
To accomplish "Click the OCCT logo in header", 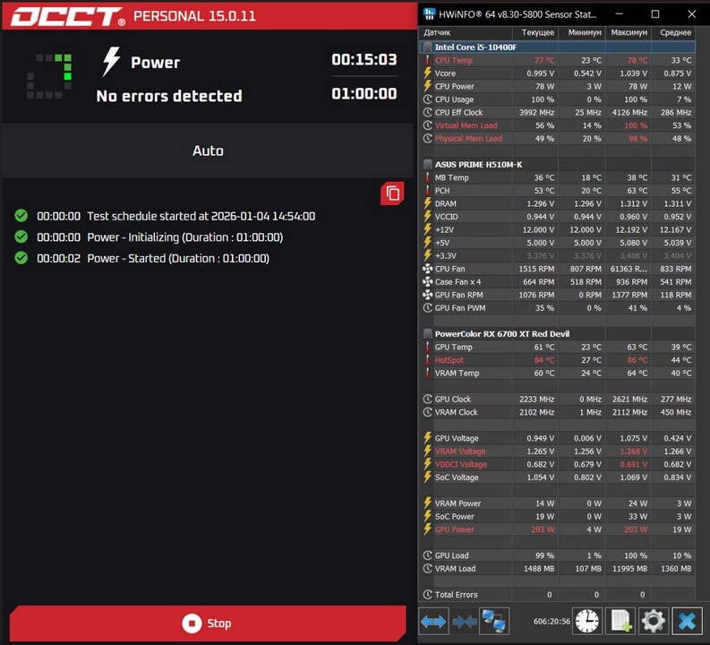I will (x=68, y=16).
